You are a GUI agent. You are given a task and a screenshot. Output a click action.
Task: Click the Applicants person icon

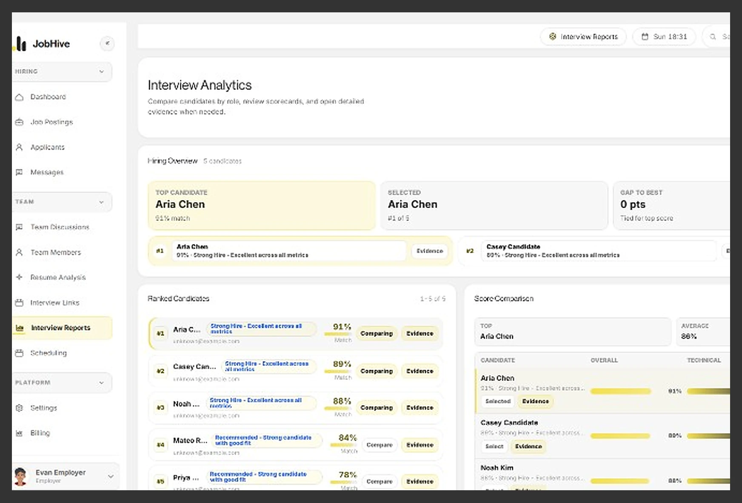coord(19,147)
